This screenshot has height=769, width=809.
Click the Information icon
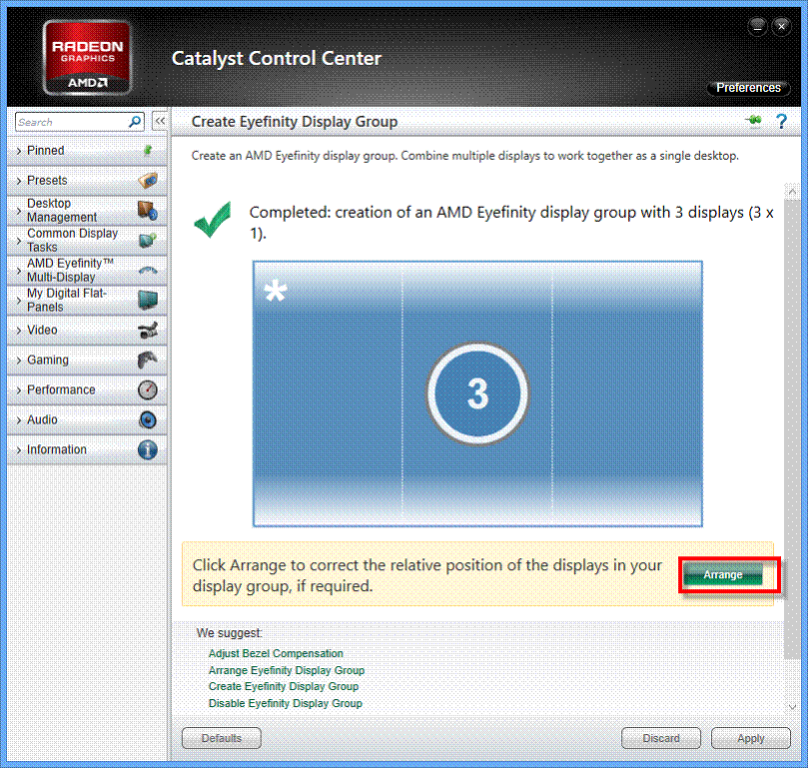(148, 449)
